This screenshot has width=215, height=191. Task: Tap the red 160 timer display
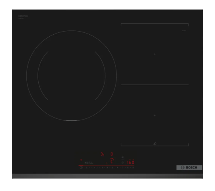(131, 163)
